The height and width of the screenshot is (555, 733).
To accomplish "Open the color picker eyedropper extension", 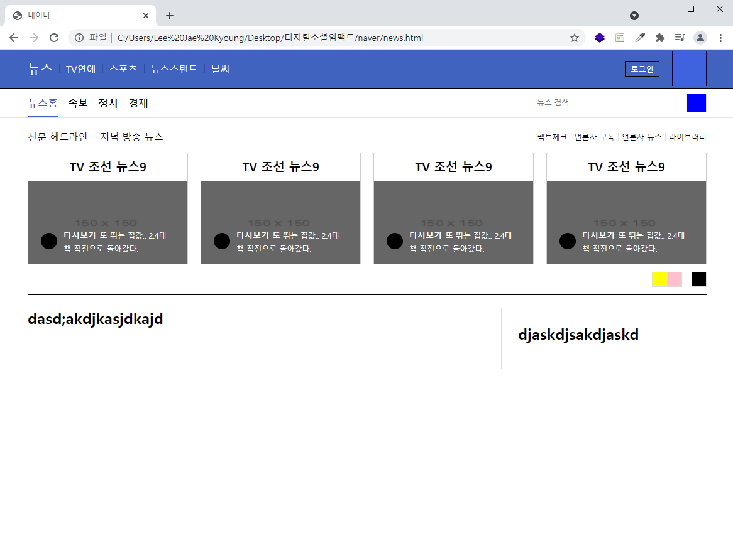I will (x=640, y=38).
